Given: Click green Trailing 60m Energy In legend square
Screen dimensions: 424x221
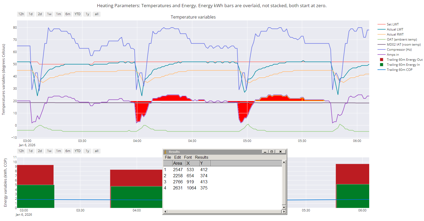Looking at the screenshot, I should click(381, 65).
